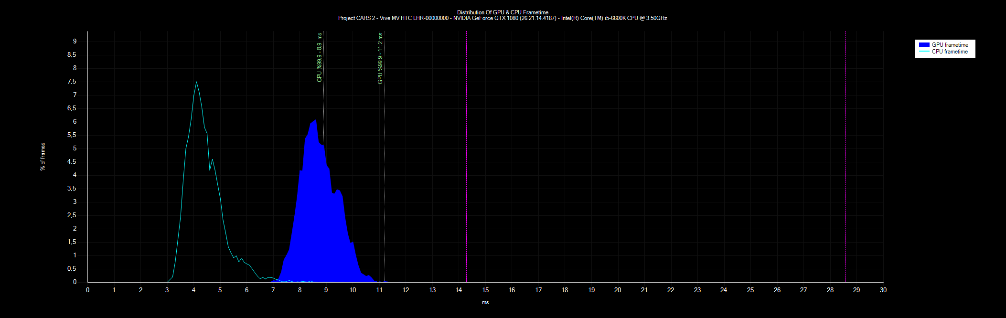Click the y-axis tick label "6,5"
Viewport: 1006px width, 318px height.
coord(72,108)
